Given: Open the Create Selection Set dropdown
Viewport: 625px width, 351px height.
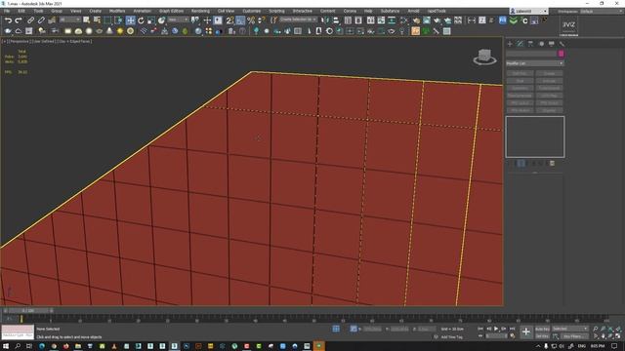Looking at the screenshot, I should point(298,19).
